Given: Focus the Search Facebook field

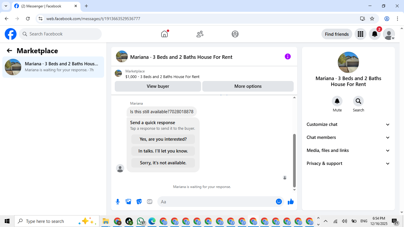Looking at the screenshot, I should pos(60,34).
